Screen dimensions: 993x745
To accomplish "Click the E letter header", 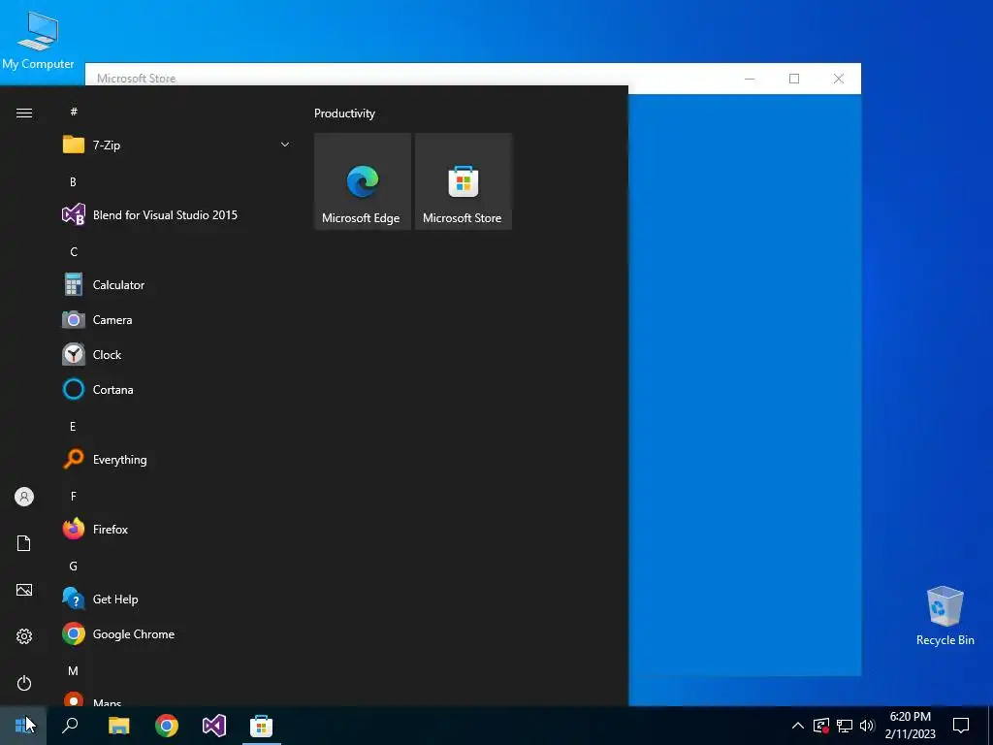I will point(73,427).
